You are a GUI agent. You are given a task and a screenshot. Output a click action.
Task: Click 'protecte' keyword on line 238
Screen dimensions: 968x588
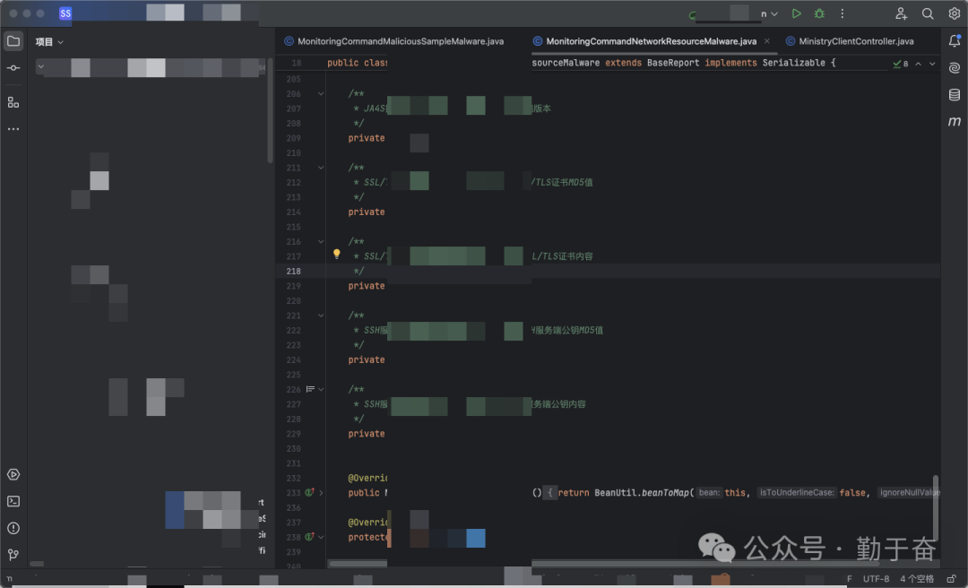point(367,537)
